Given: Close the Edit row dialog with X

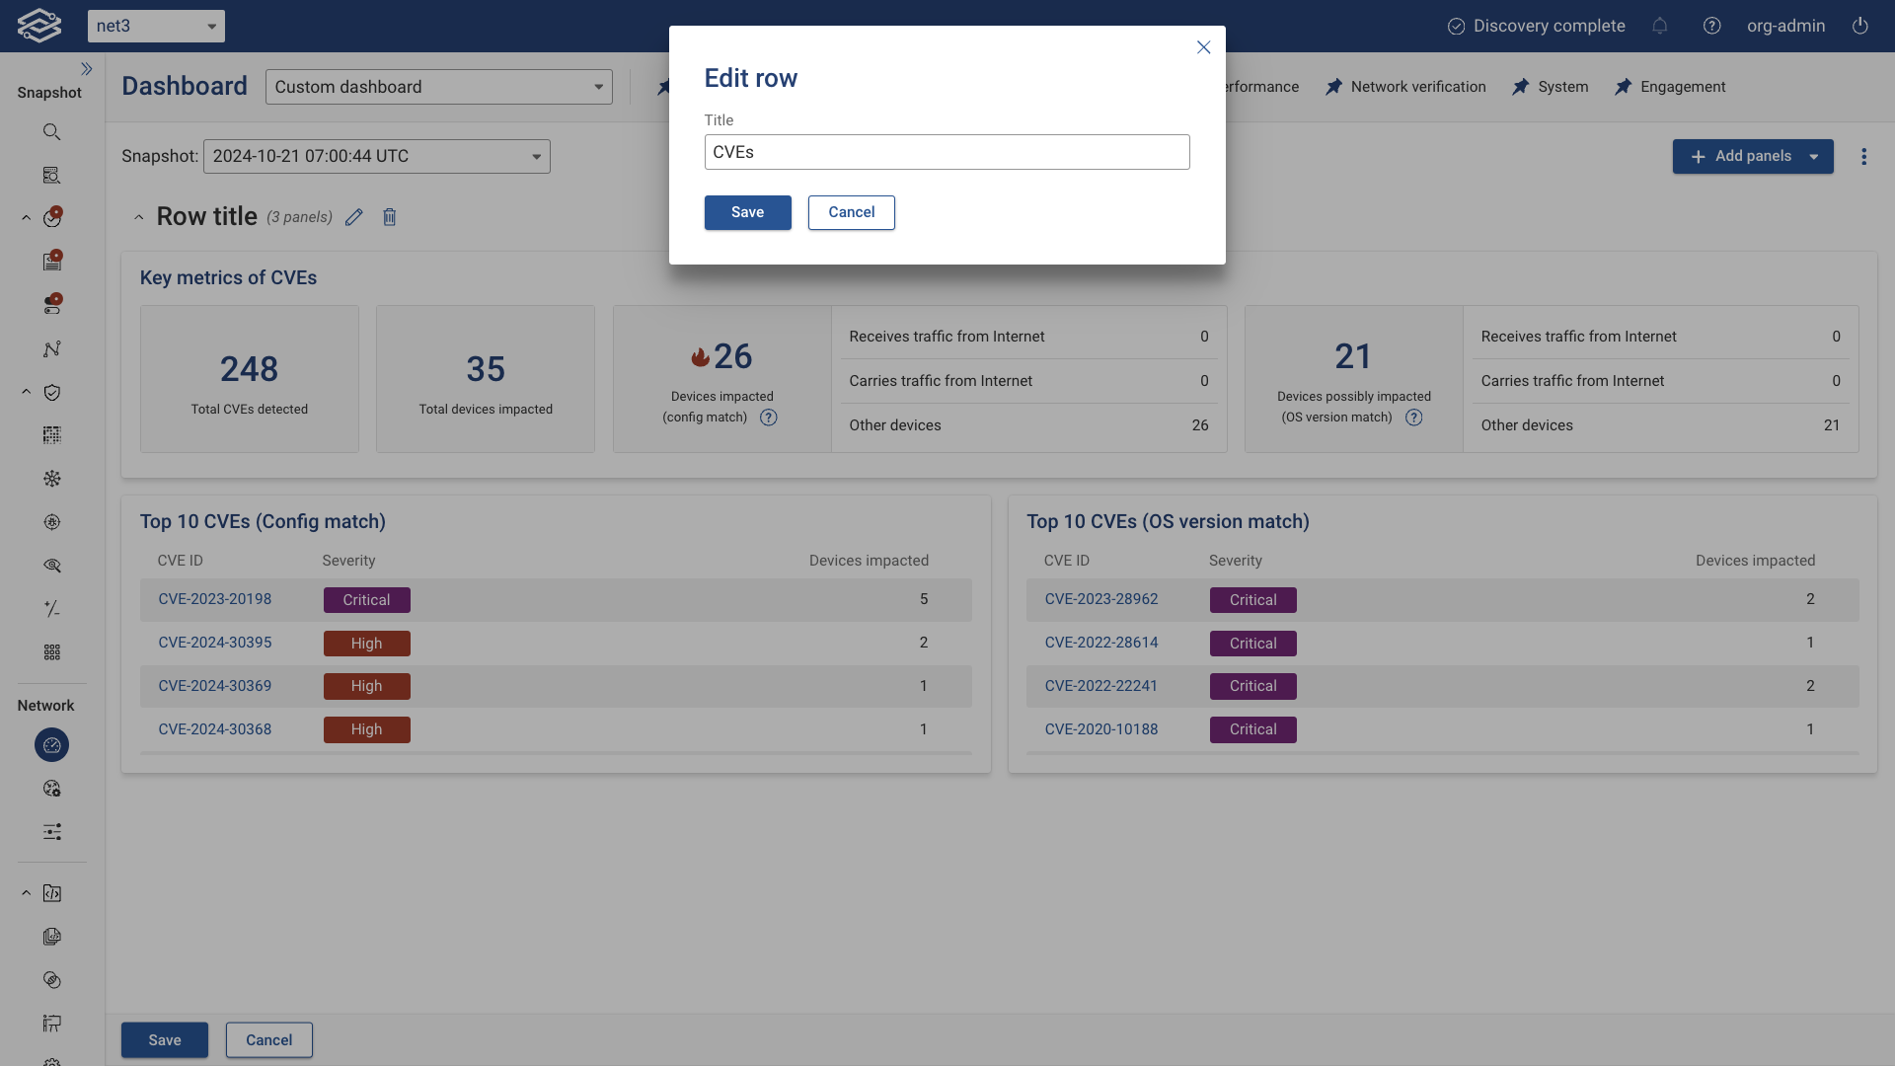Looking at the screenshot, I should (x=1203, y=47).
